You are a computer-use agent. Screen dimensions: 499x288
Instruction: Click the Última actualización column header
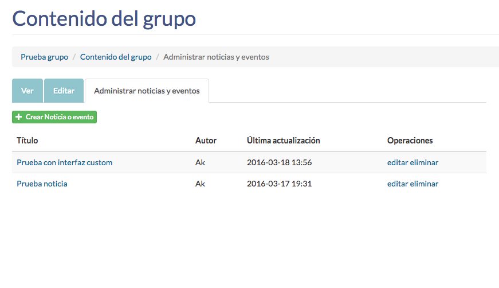click(283, 141)
